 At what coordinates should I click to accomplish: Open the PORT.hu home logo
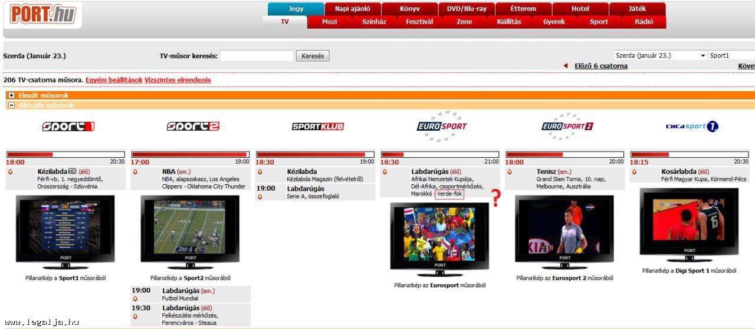[44, 15]
